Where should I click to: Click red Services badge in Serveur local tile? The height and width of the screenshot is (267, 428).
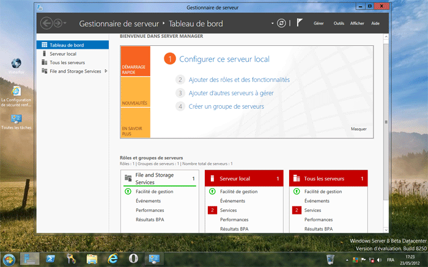212,210
